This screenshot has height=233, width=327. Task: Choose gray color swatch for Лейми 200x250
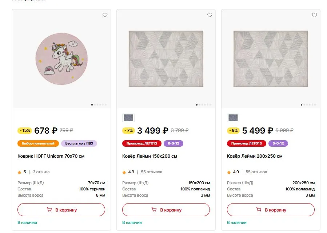(x=233, y=118)
